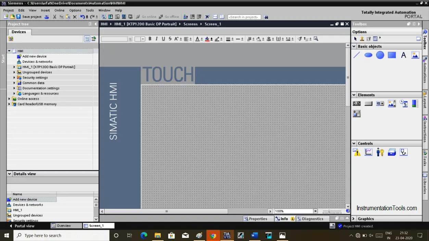
Task: Open the zoom level dropdown showing 100%
Action: coord(315,211)
